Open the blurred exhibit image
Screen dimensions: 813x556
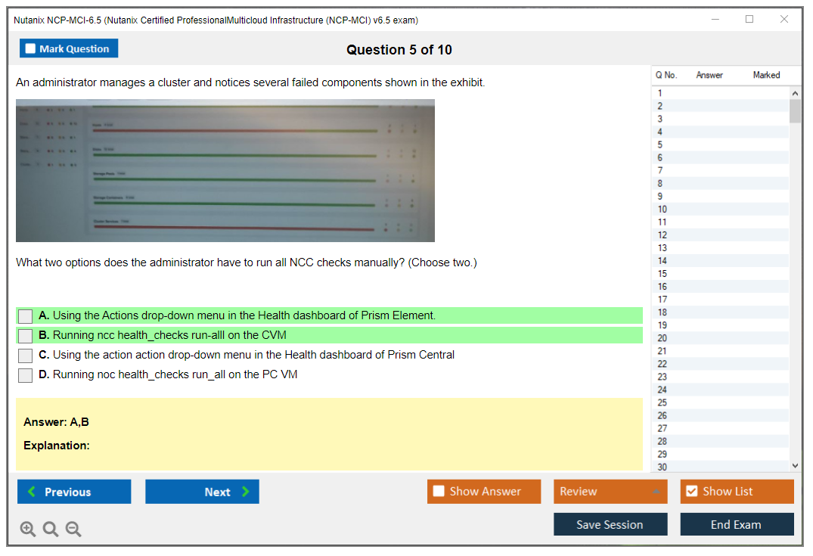click(x=225, y=170)
